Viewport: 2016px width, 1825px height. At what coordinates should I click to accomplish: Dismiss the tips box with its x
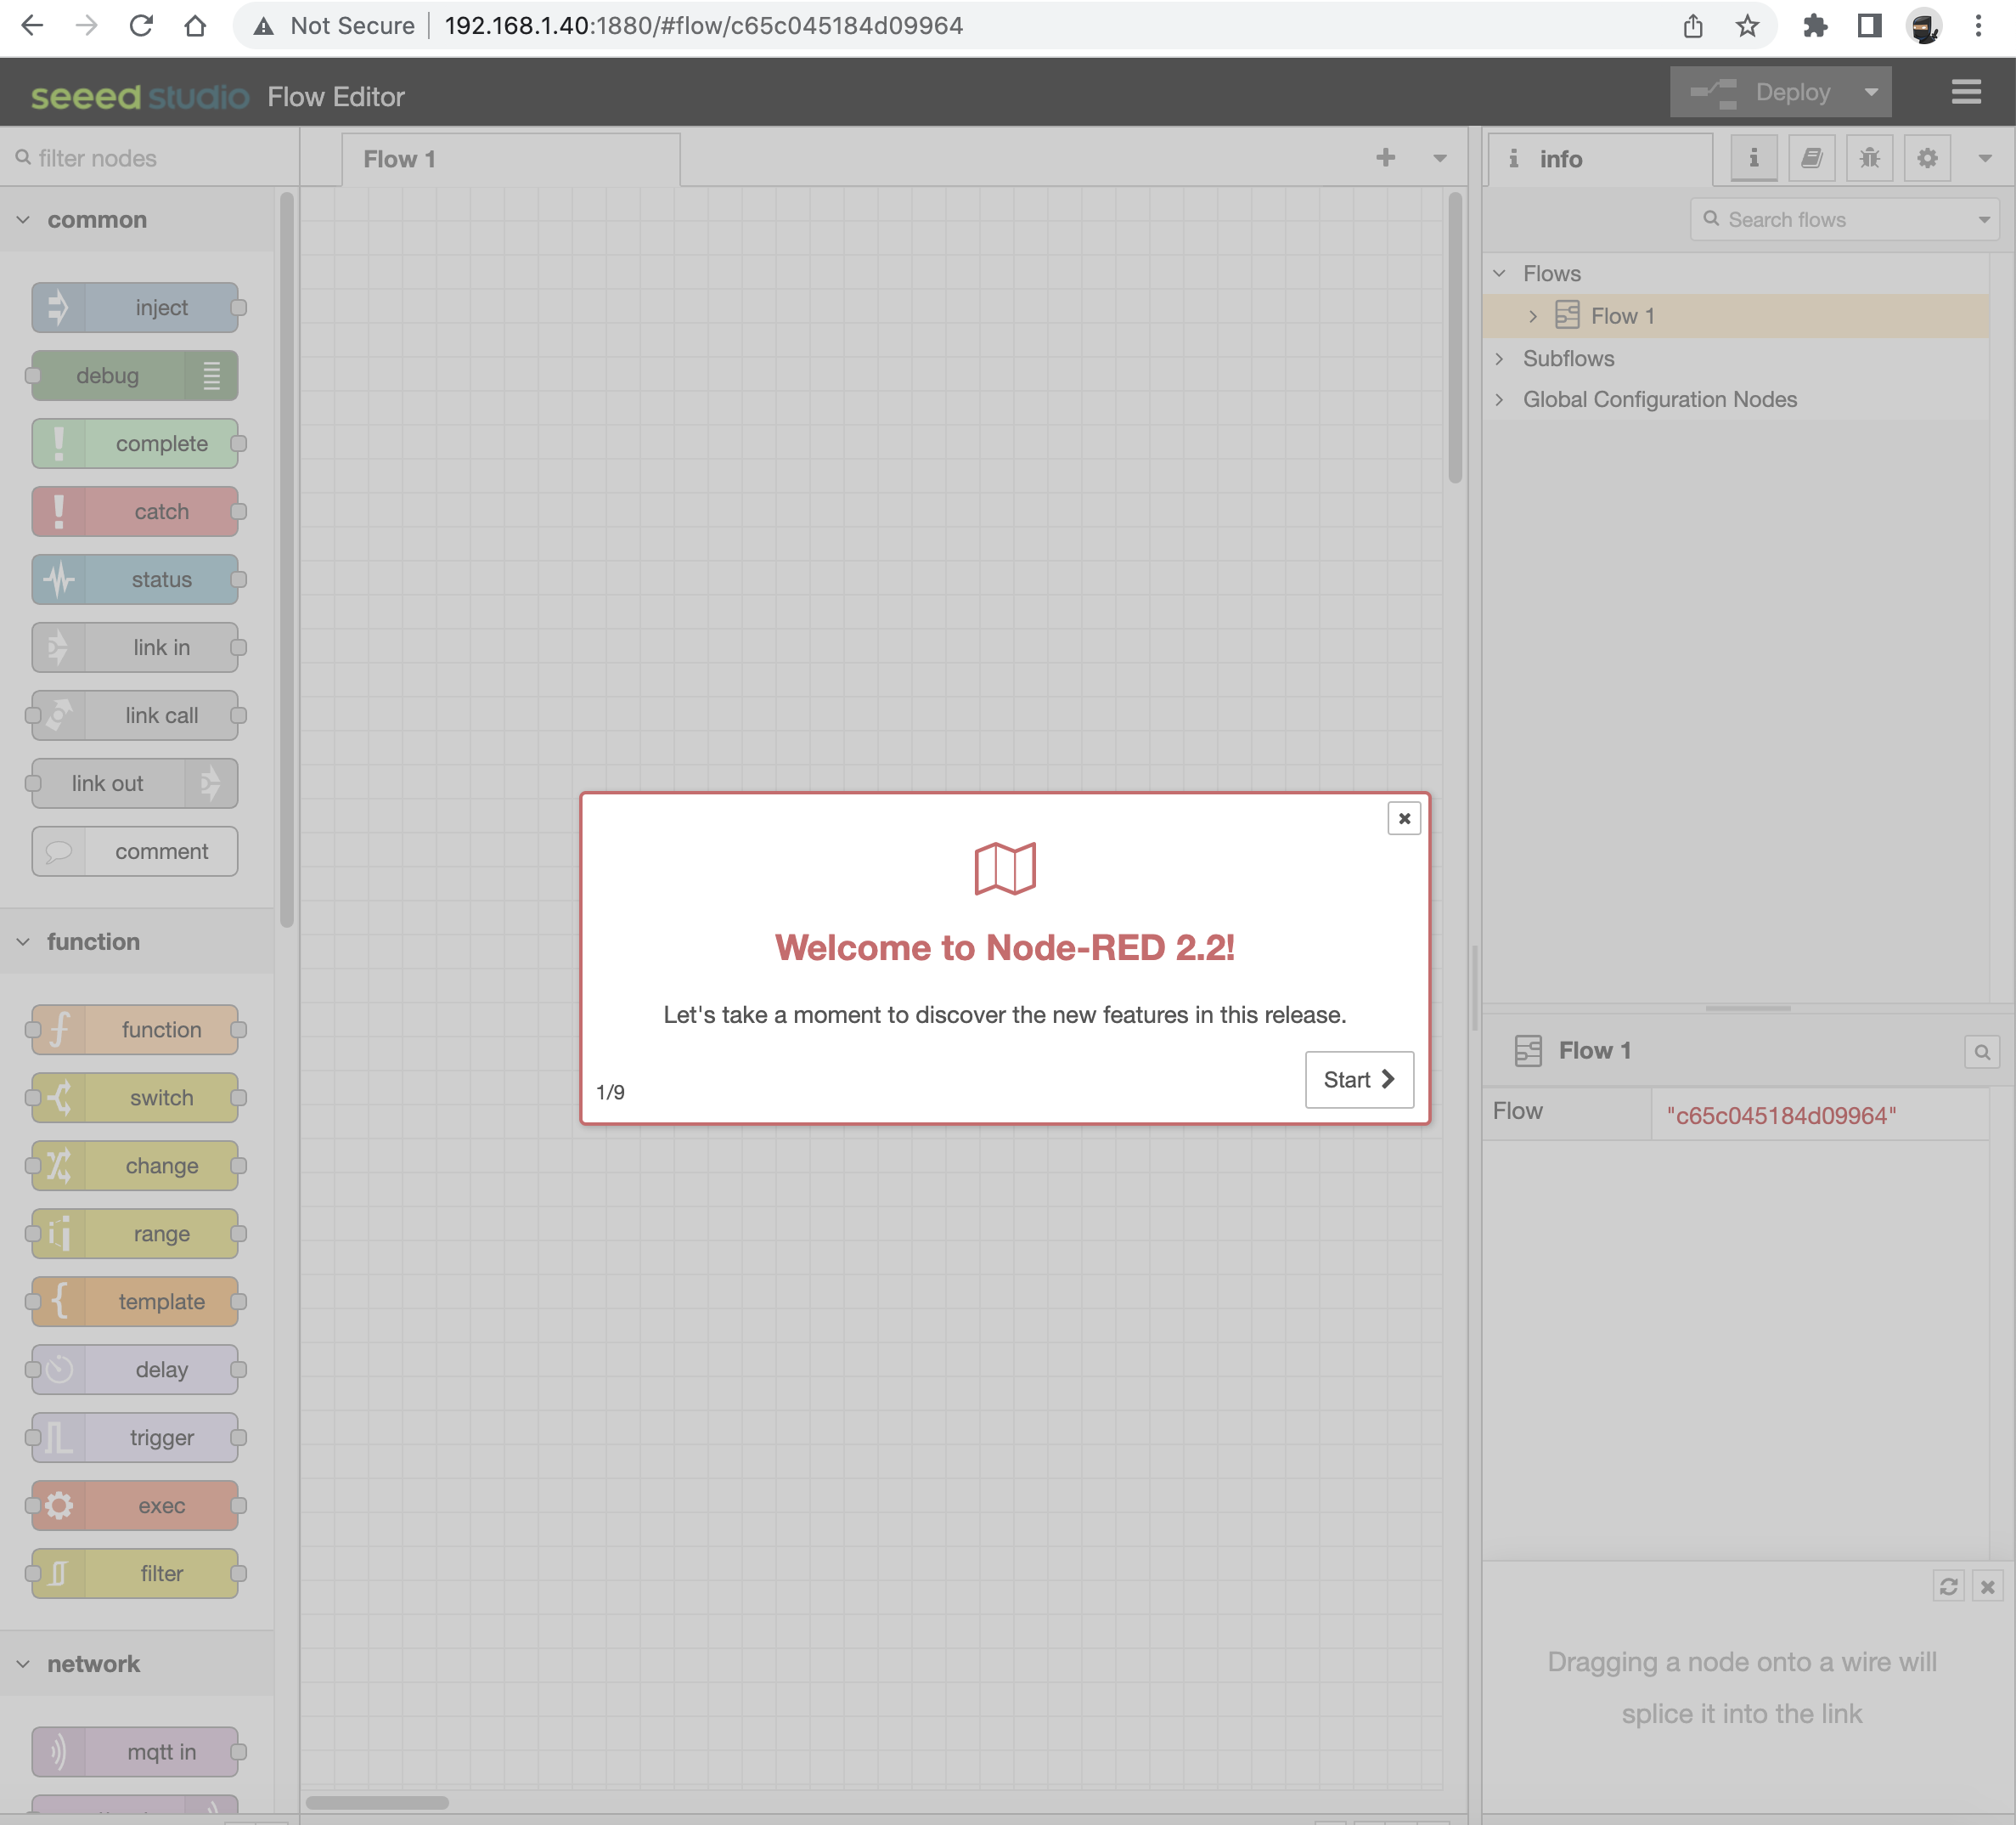(x=1988, y=1587)
